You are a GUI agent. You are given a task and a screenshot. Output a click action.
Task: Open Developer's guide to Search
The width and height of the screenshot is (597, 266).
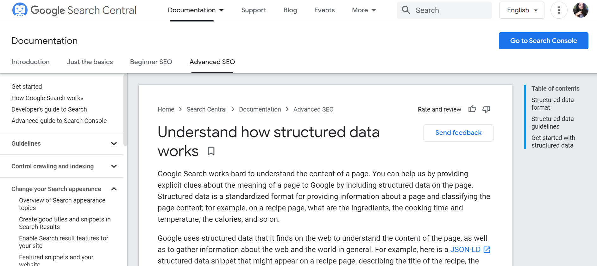(49, 109)
